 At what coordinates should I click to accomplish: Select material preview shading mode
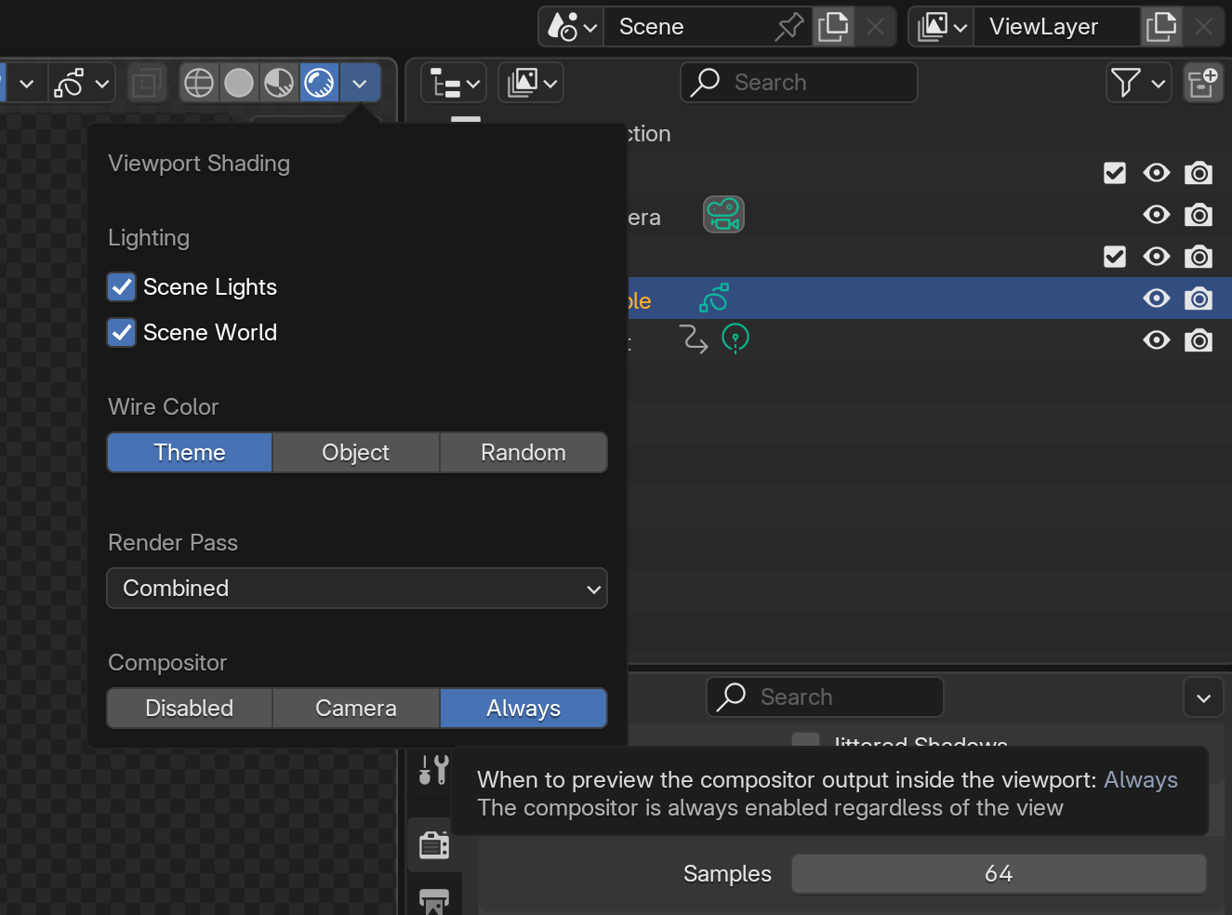click(279, 83)
